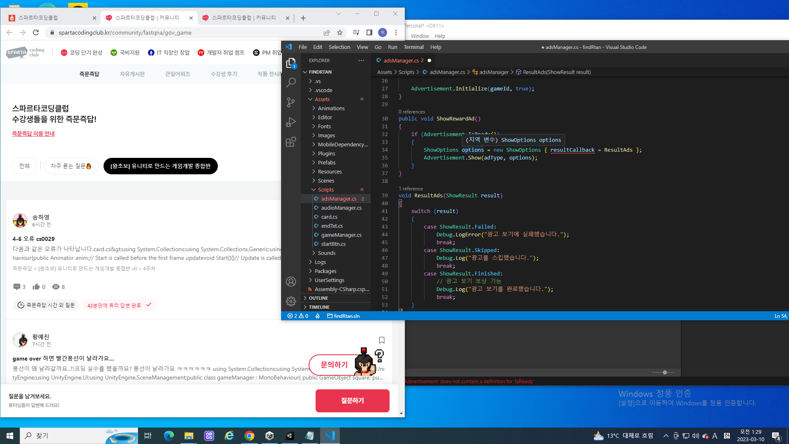Click the 질문하기 button

tap(352, 401)
